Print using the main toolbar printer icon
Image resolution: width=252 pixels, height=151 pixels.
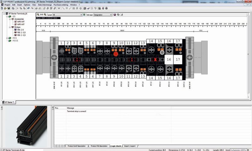(13, 8)
